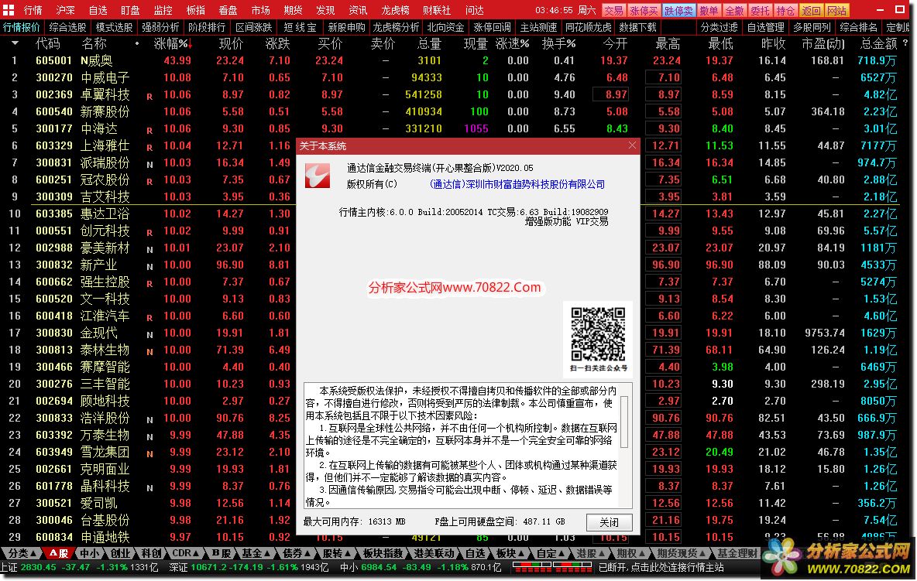
Task: Sort by the 现价 column header
Action: [x=231, y=44]
